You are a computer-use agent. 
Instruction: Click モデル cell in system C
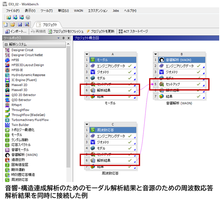click(113, 148)
